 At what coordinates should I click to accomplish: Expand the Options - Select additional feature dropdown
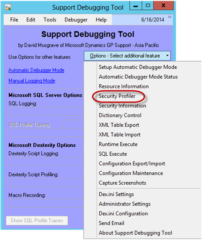pyautogui.click(x=127, y=56)
